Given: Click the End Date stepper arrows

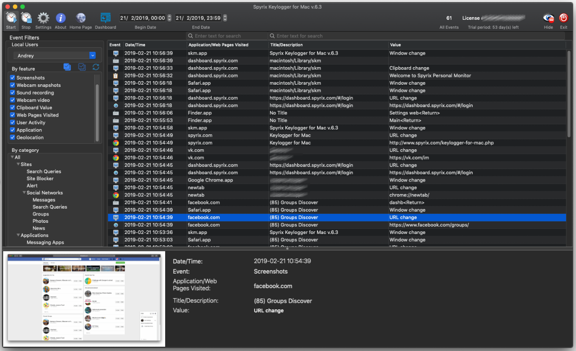Looking at the screenshot, I should pyautogui.click(x=225, y=18).
